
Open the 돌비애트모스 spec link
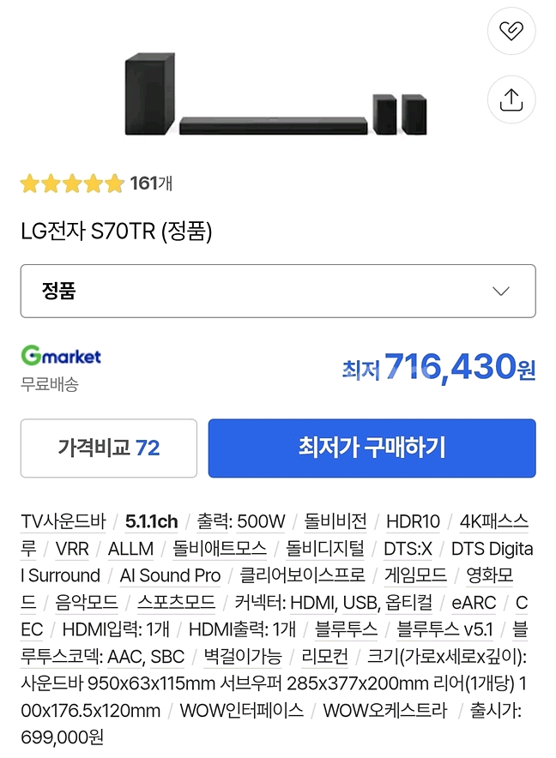click(x=220, y=549)
